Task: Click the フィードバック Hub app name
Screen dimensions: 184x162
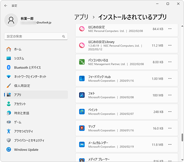Action: click(99, 77)
